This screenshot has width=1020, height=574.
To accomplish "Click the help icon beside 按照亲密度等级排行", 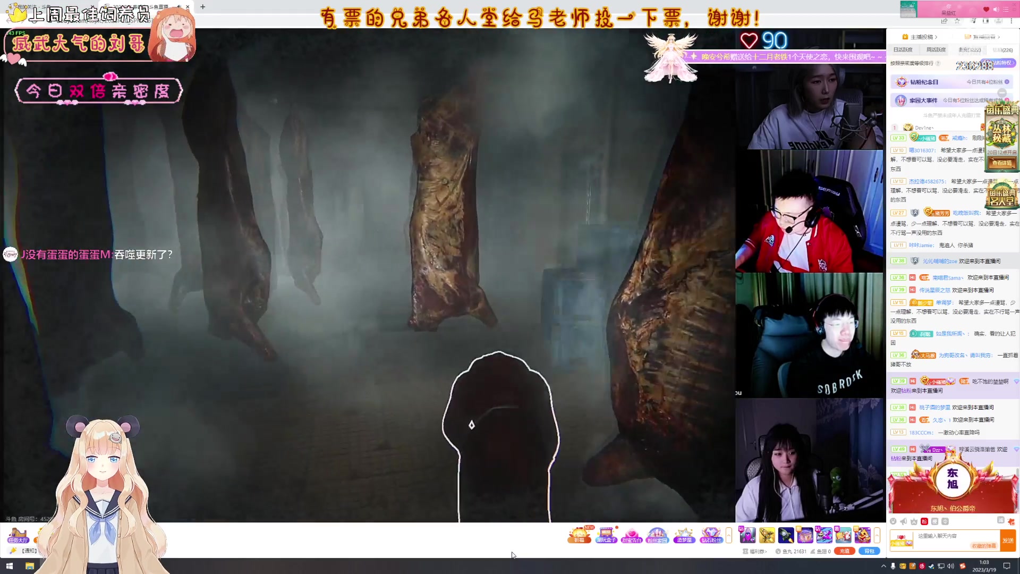I will (938, 63).
